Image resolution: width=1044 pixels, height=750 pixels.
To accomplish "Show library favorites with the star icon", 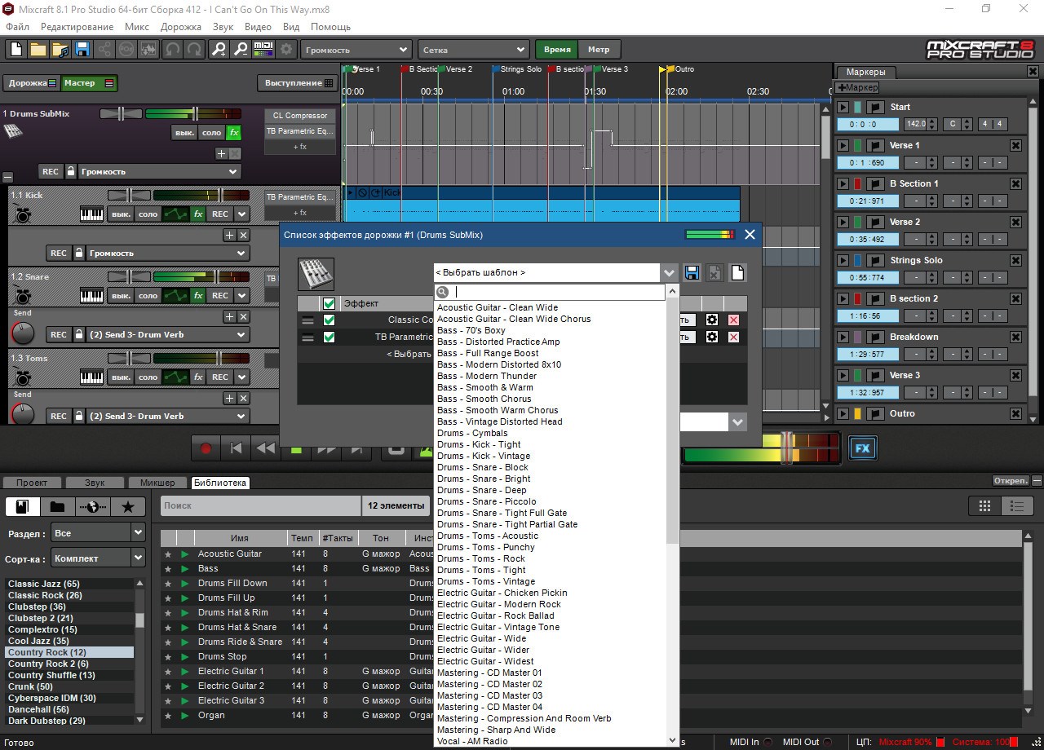I will pos(128,506).
